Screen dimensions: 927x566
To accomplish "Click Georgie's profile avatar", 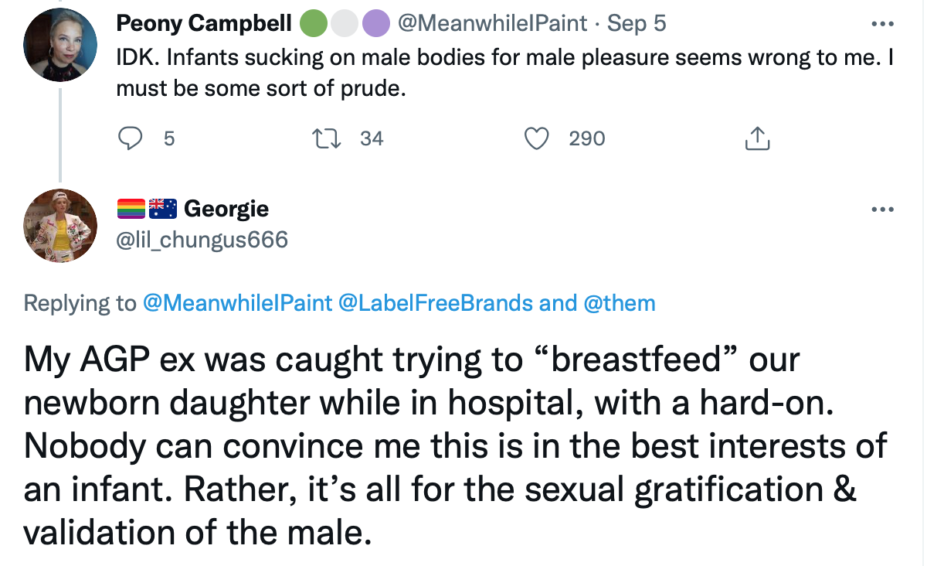I will point(61,225).
